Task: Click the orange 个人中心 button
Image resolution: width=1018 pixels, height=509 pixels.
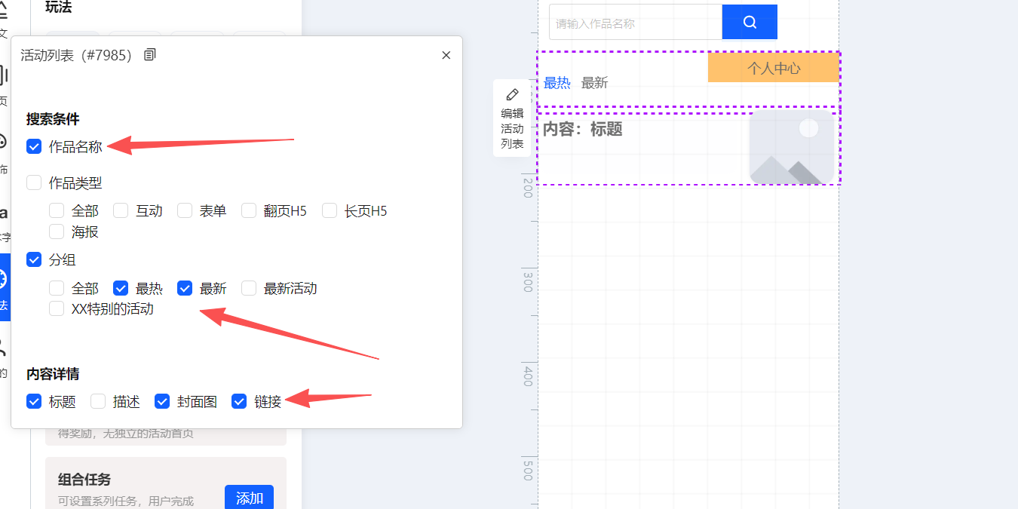Action: tap(773, 68)
